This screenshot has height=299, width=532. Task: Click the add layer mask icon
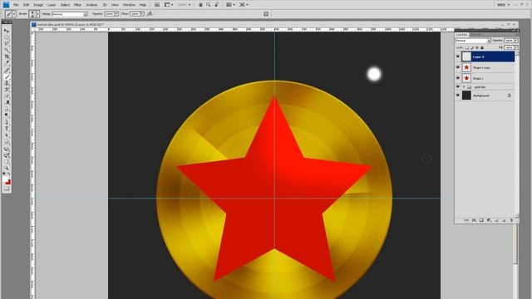tap(481, 220)
